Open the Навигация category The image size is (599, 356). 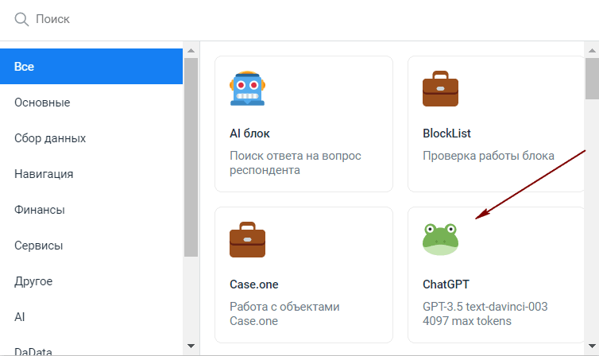[x=91, y=174]
